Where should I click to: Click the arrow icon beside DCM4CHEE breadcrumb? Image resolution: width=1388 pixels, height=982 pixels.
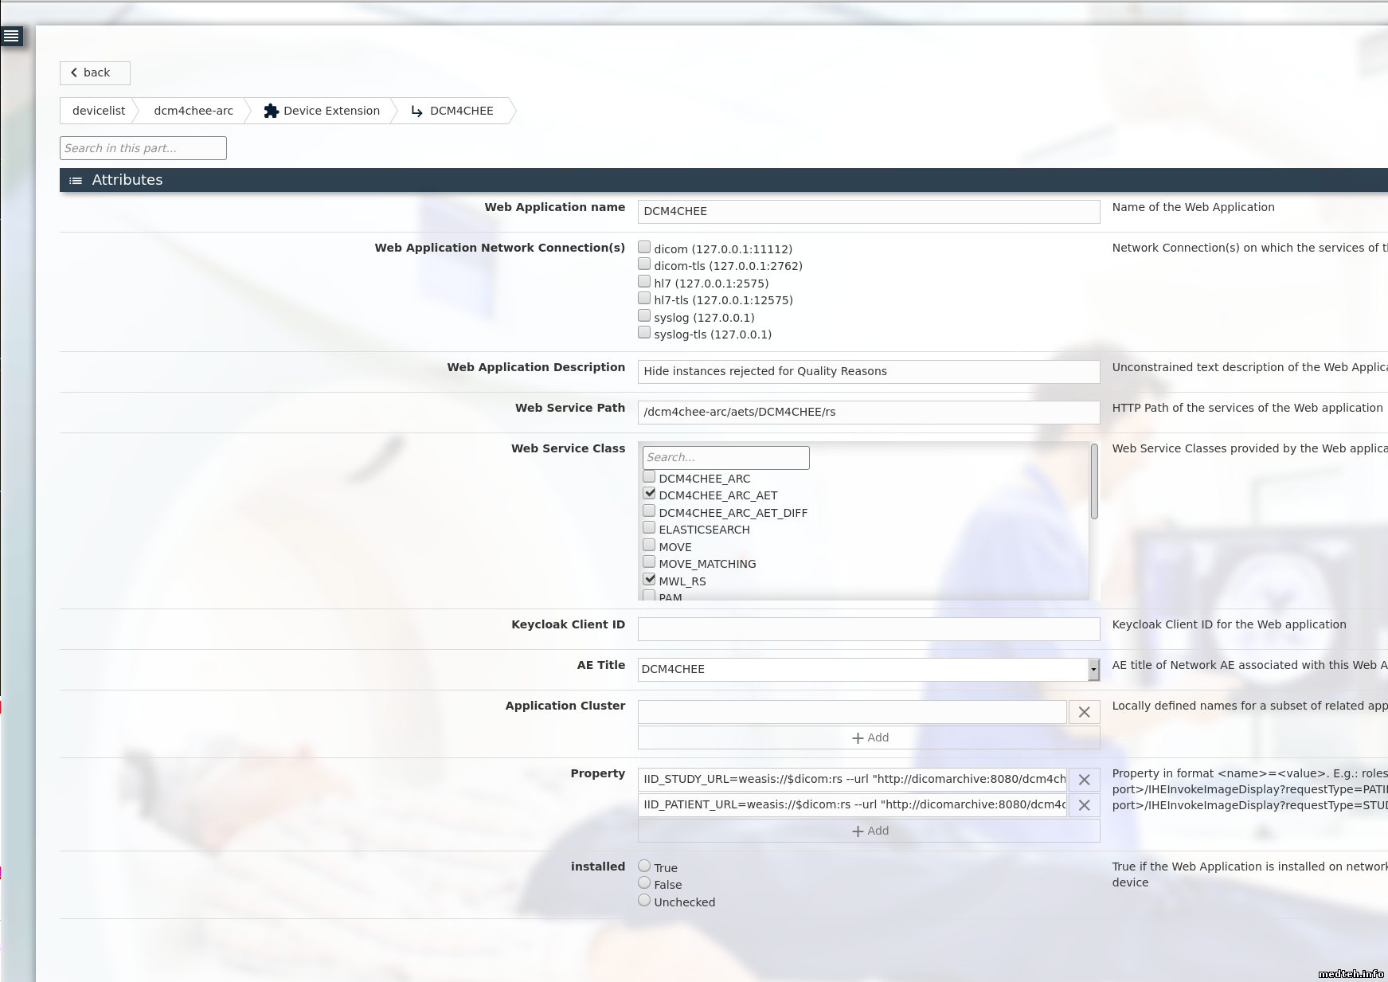coord(416,111)
